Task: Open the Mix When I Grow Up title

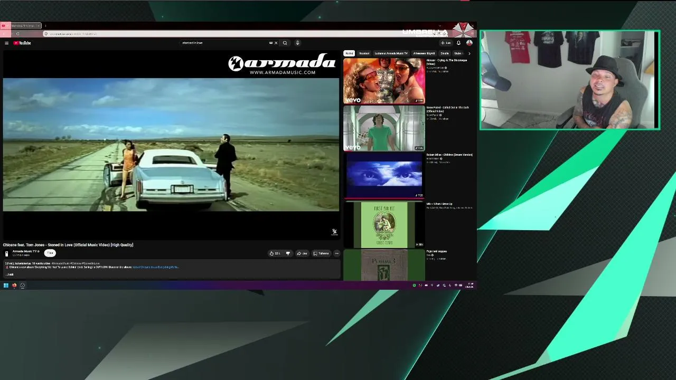Action: click(439, 204)
